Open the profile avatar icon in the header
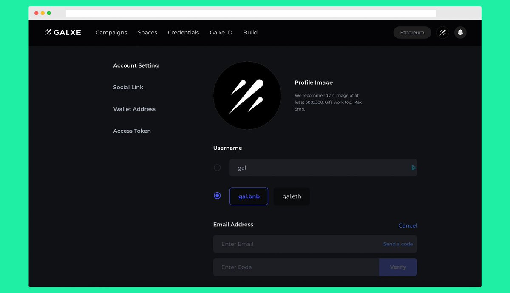Screen dimensions: 510x293 tap(442, 32)
